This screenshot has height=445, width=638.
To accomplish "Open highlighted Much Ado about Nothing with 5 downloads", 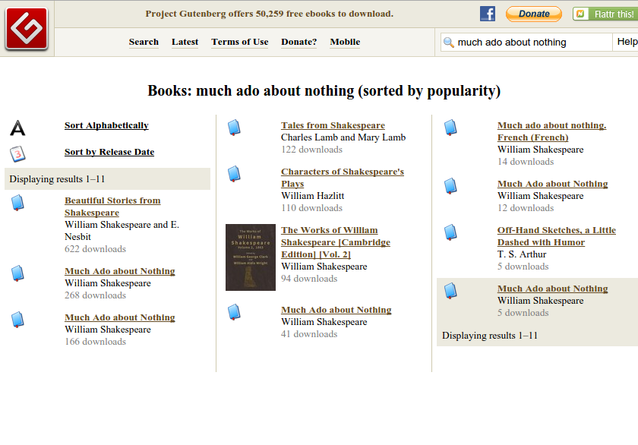I will pos(553,289).
